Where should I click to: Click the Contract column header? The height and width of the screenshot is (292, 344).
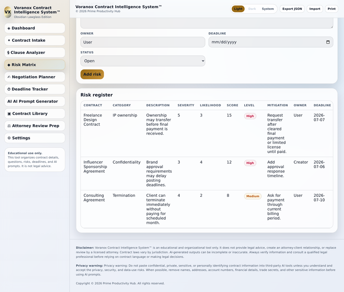pos(93,106)
